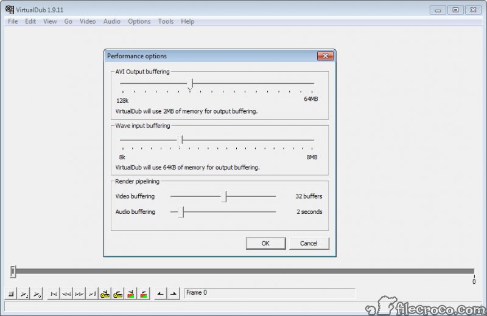Jump to the first frame
The height and width of the screenshot is (316, 487).
(54, 294)
